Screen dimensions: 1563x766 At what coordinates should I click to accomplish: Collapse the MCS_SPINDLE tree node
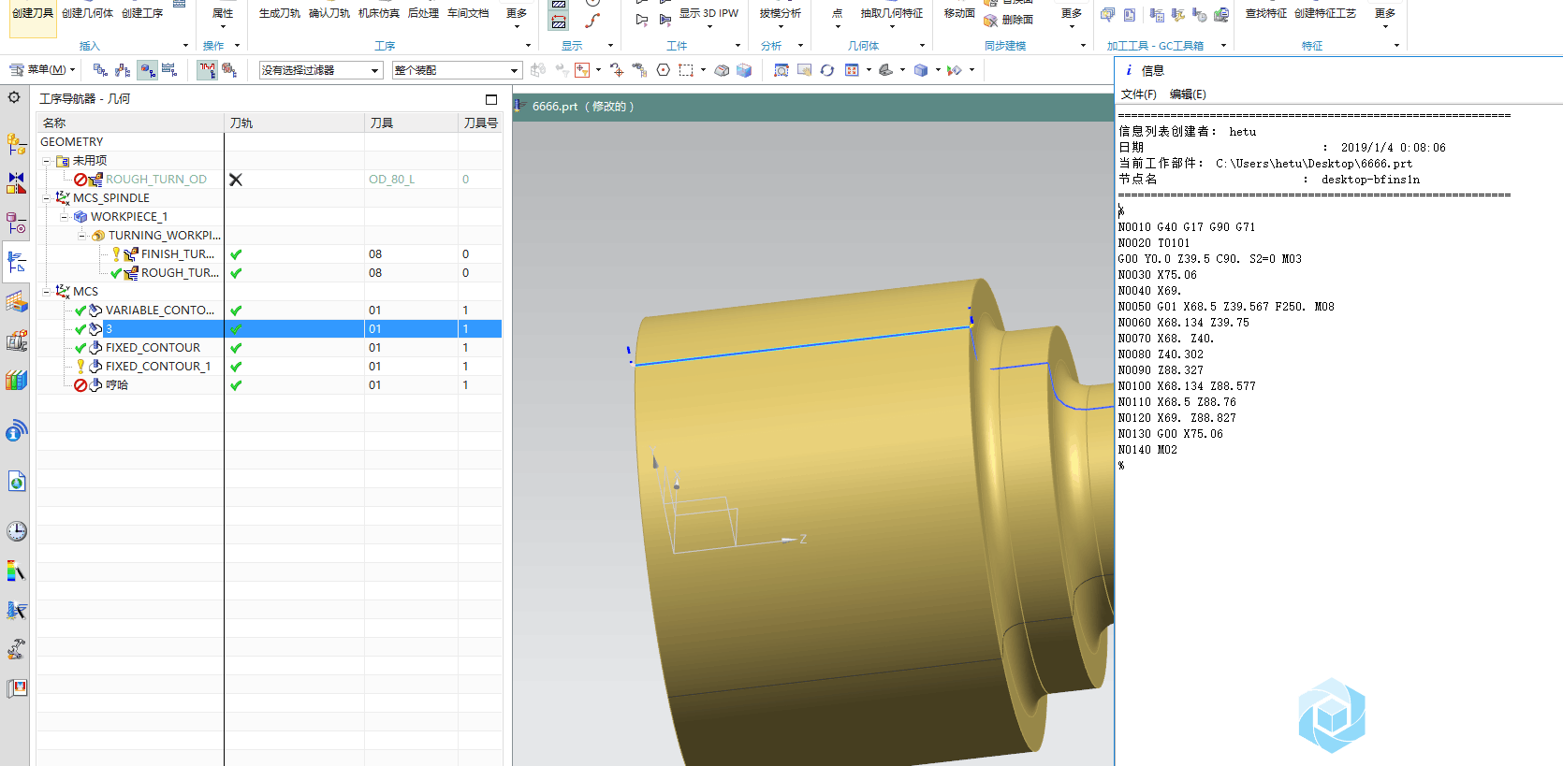pyautogui.click(x=47, y=198)
